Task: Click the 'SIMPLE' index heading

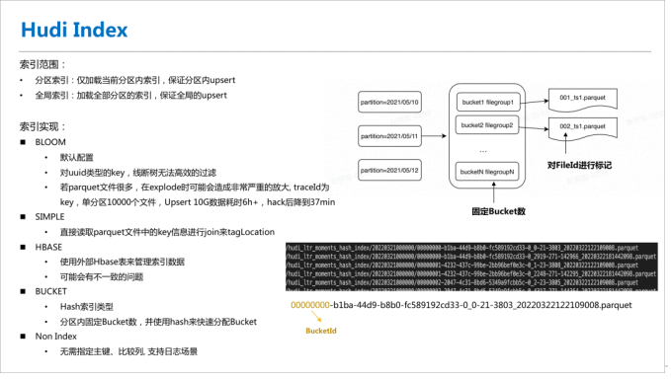Action: pos(49,217)
